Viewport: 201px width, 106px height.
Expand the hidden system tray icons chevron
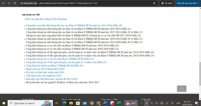coord(142,103)
